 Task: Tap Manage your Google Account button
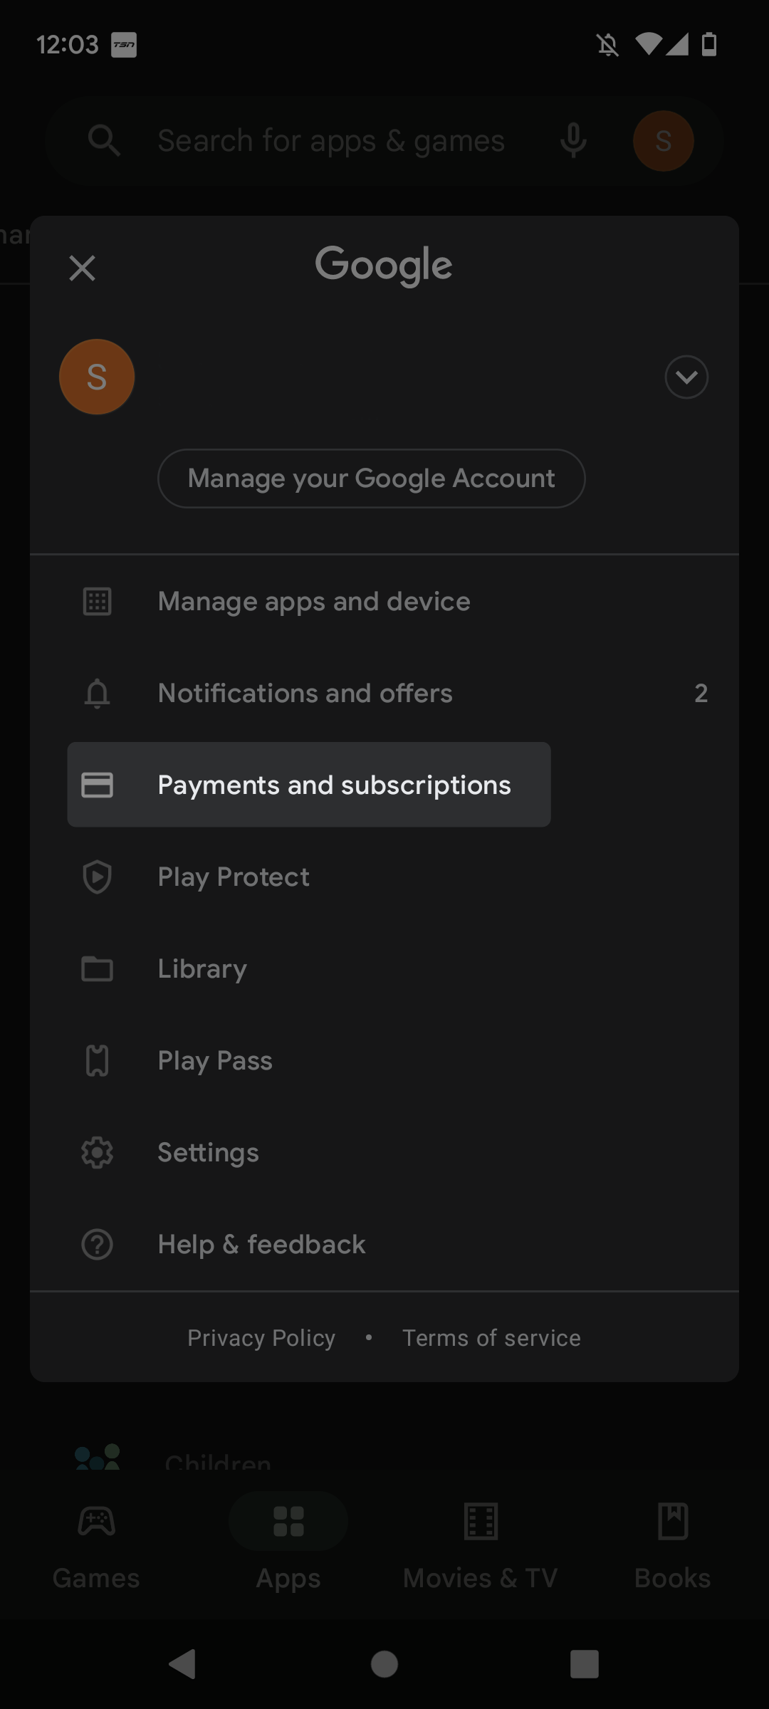click(371, 479)
